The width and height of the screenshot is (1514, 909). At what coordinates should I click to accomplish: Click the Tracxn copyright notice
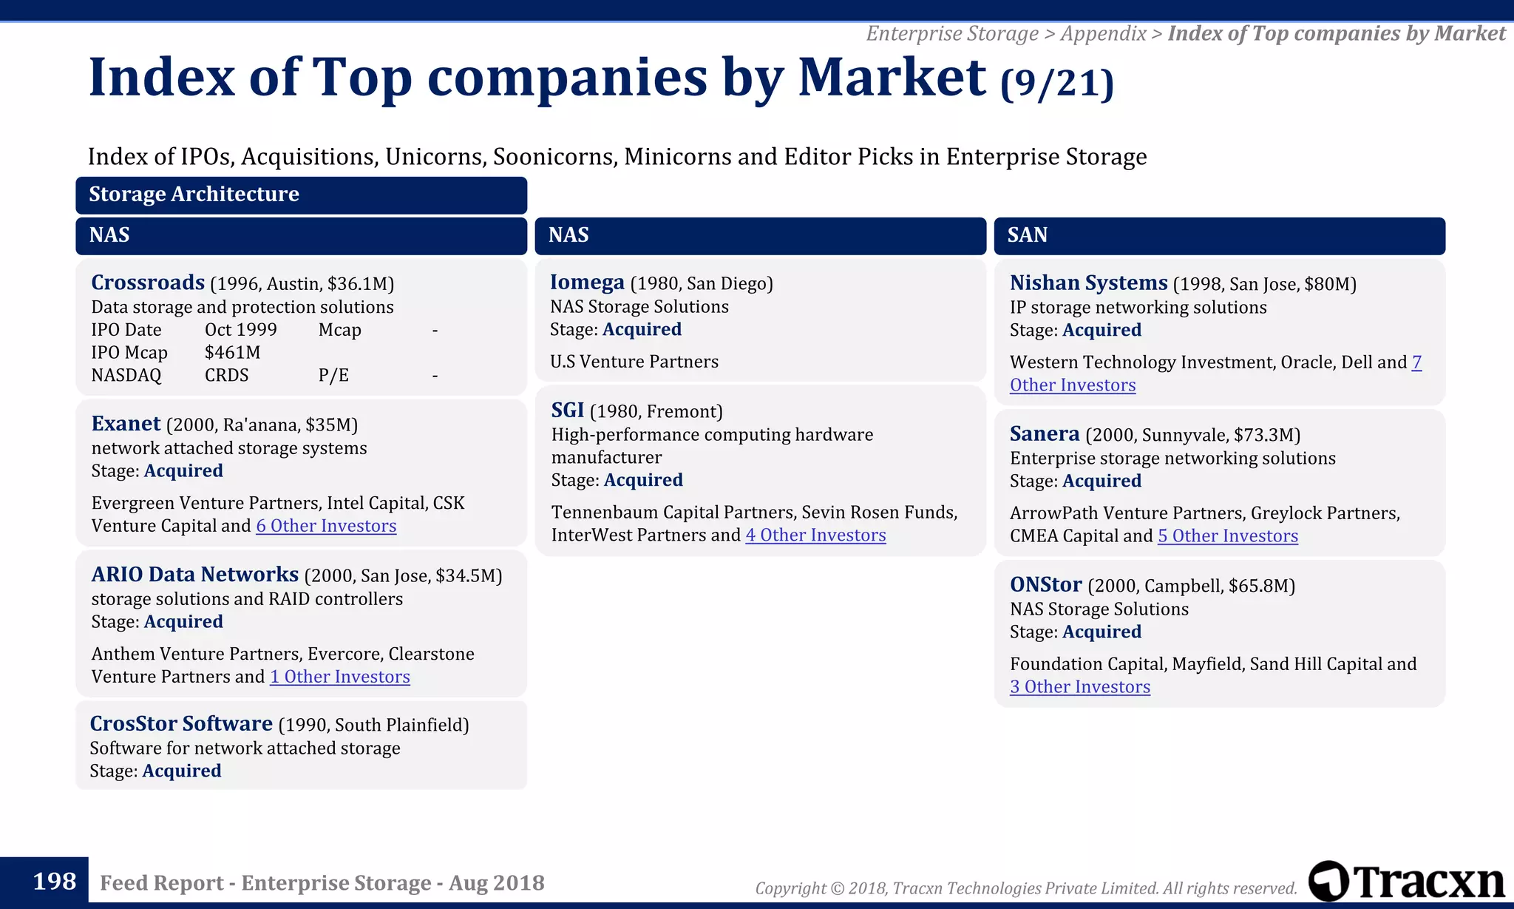point(1026,888)
